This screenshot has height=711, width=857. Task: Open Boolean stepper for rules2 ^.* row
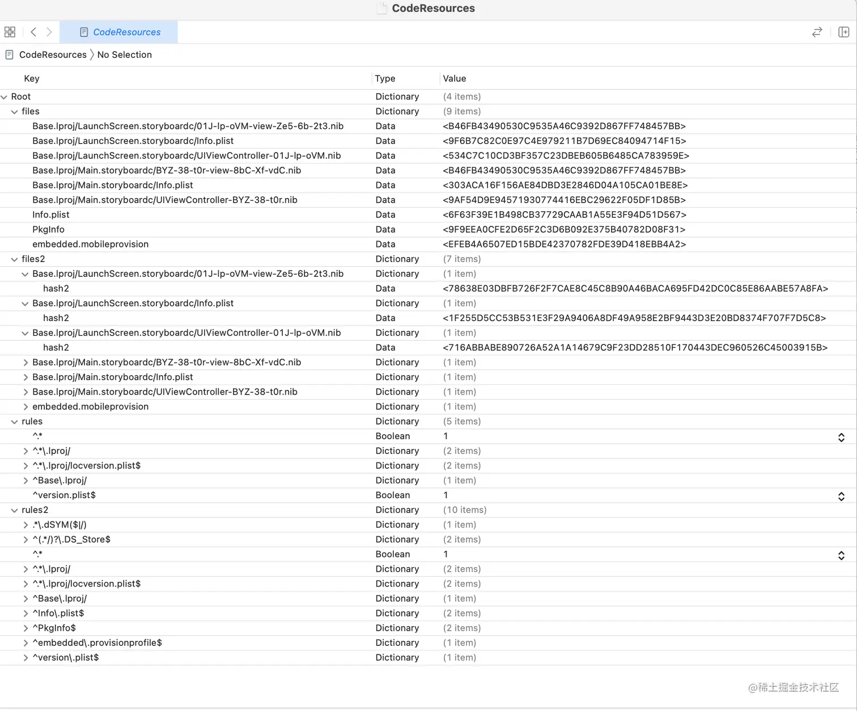click(841, 555)
